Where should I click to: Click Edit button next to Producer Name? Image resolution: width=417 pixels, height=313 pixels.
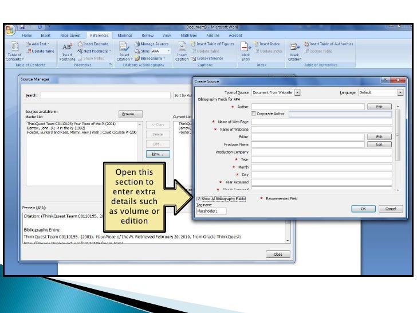coord(379,144)
